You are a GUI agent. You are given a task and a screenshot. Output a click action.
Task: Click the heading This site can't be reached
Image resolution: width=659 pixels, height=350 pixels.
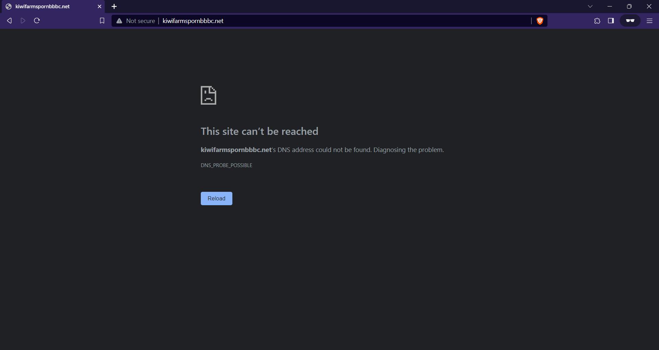click(x=259, y=131)
